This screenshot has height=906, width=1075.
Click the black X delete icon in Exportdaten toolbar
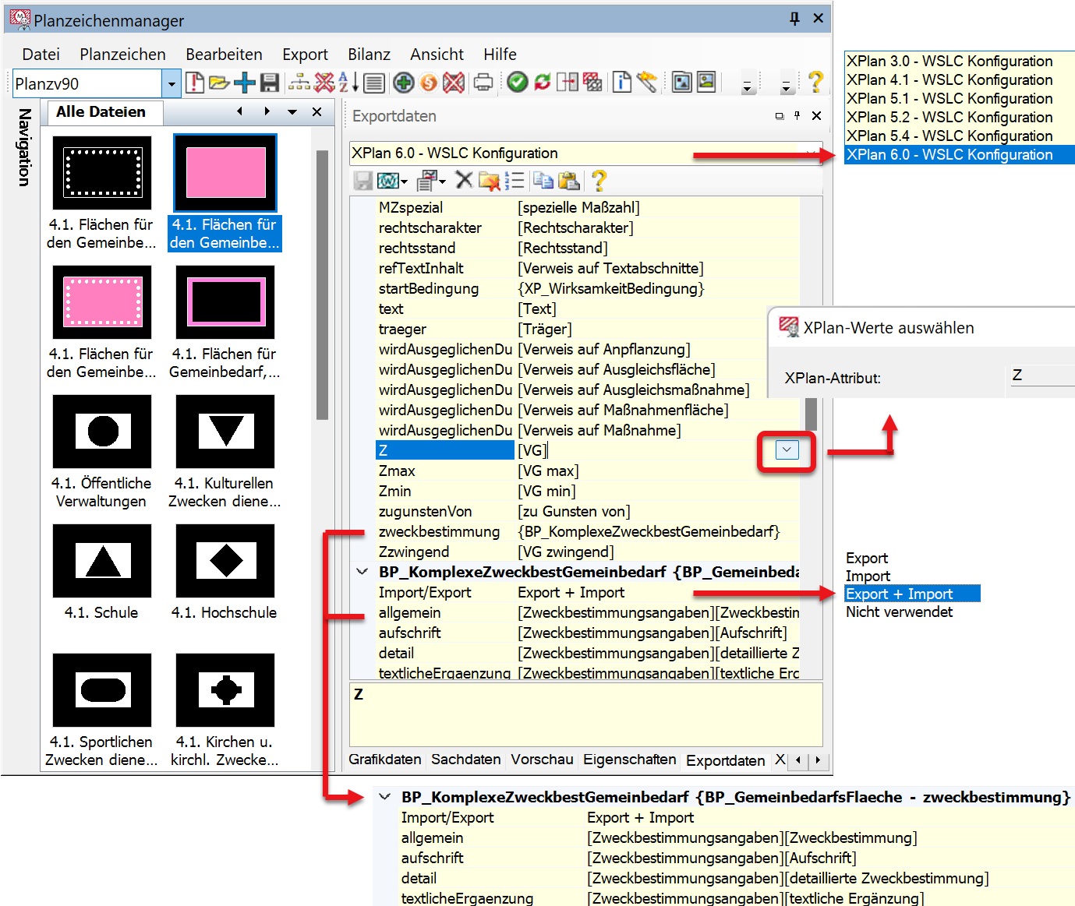464,181
